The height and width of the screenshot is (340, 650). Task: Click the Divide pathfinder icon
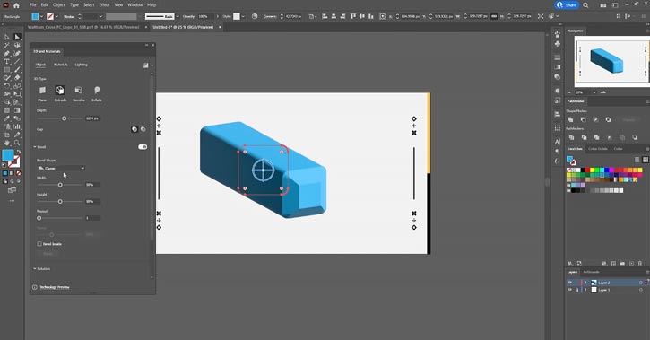pyautogui.click(x=571, y=137)
